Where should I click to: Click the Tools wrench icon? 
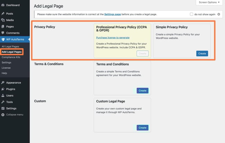point(3,102)
